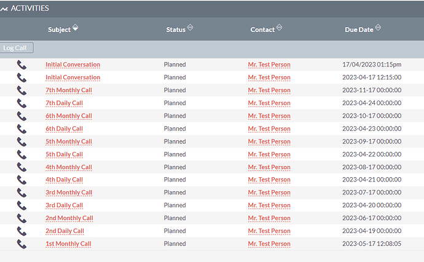The image size is (424, 262).
Task: Collapse the Activities panel header icon
Action: coord(4,9)
